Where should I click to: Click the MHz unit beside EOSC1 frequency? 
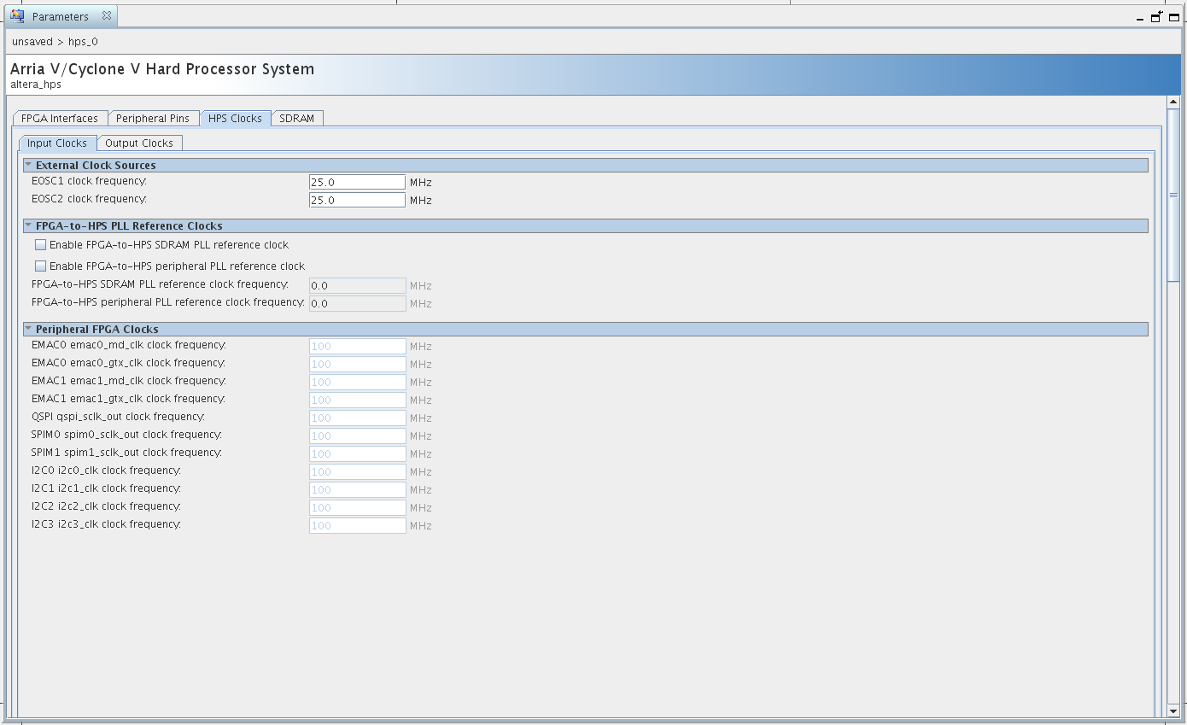(x=421, y=183)
